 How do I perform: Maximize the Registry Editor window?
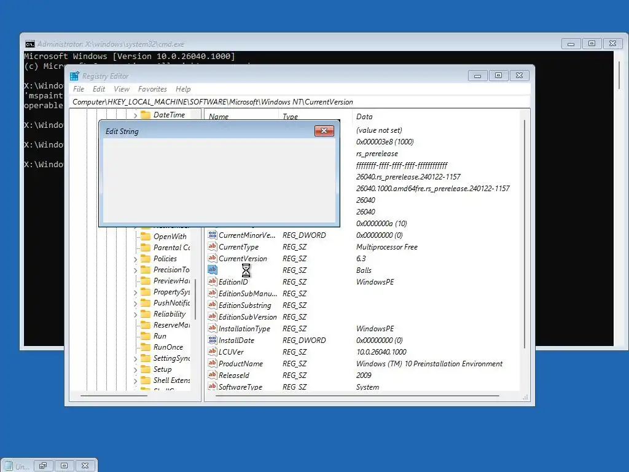tap(498, 76)
